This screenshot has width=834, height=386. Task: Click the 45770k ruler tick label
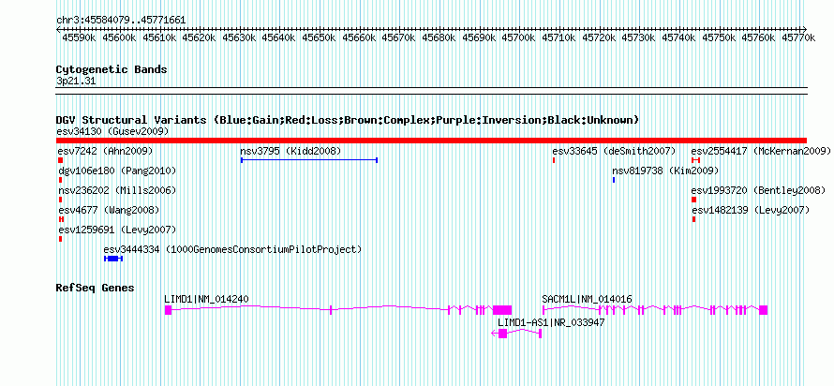799,37
